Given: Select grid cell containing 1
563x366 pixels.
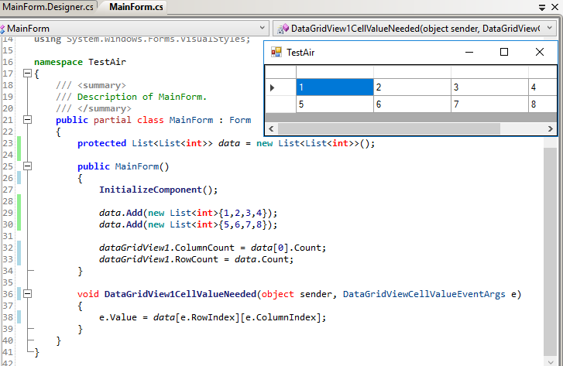Looking at the screenshot, I should 335,87.
